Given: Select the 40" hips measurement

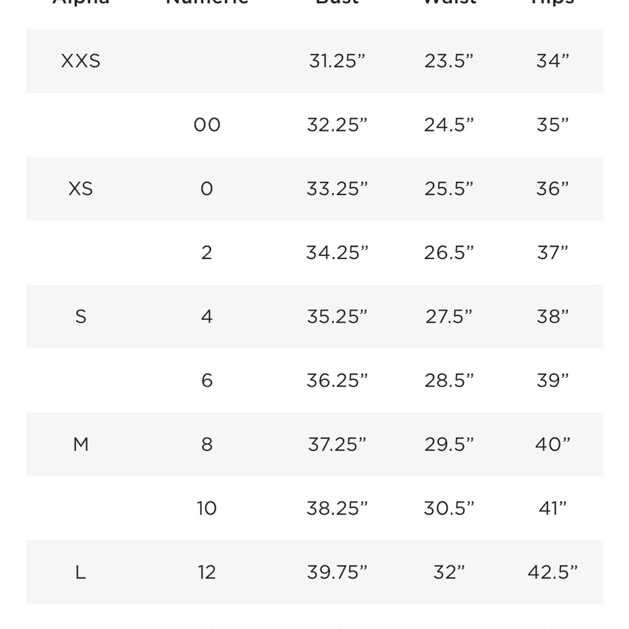Looking at the screenshot, I should 553,445.
